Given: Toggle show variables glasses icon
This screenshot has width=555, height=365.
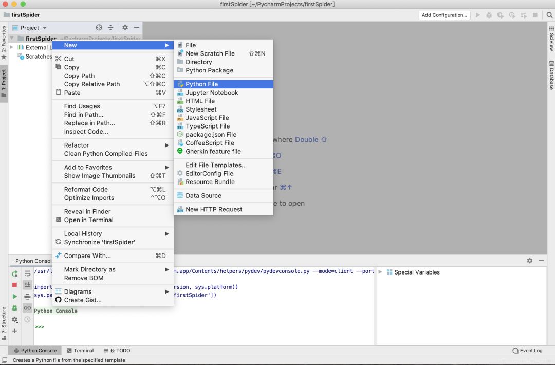Looking at the screenshot, I should point(27,308).
